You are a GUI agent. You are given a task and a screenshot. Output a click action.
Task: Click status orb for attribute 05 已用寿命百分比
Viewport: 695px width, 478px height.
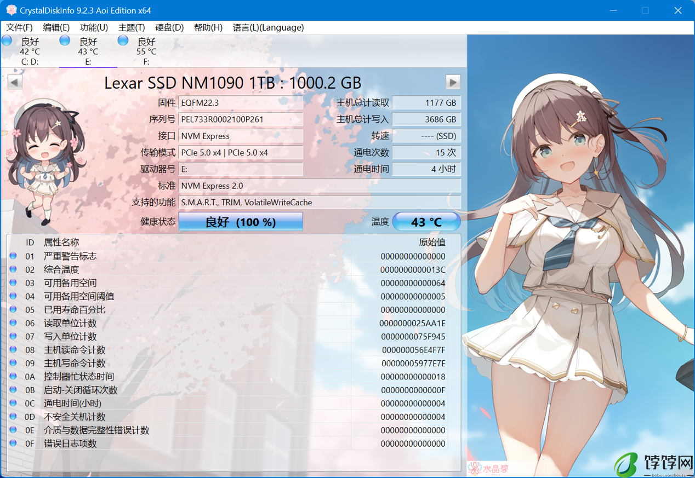(13, 309)
